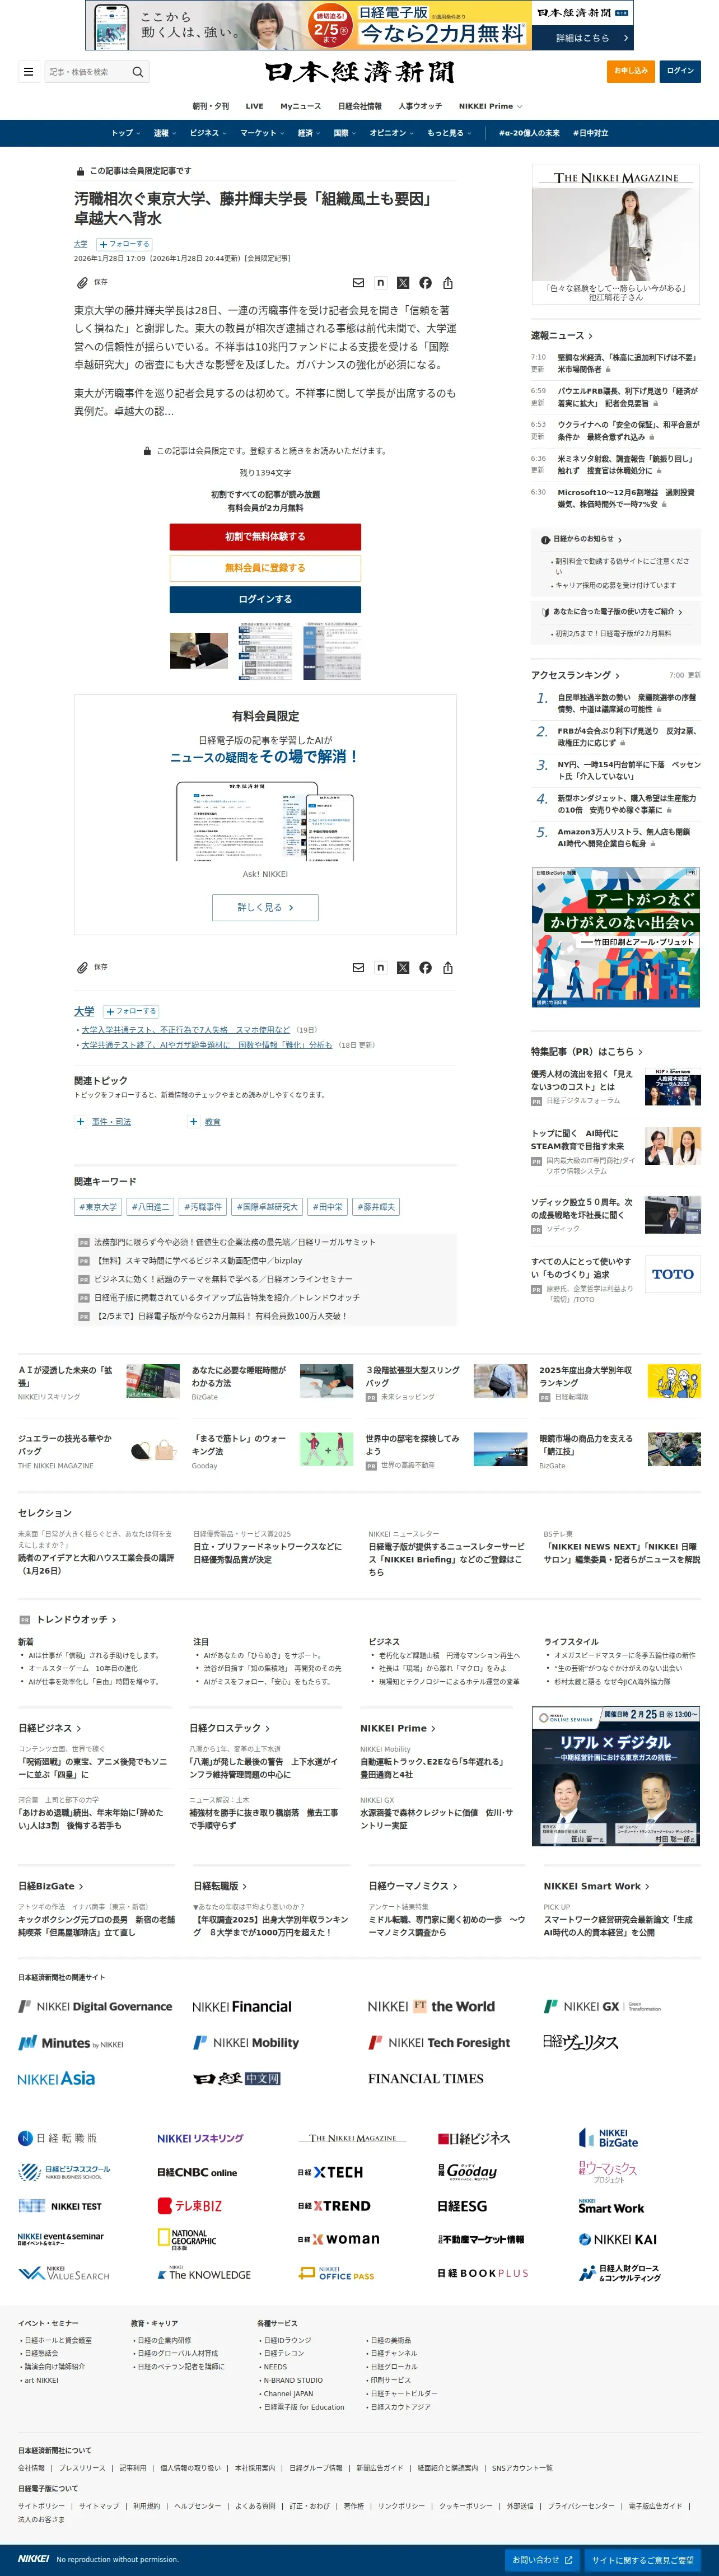Open the NIKKEI KAI logo link
The width and height of the screenshot is (719, 2576).
tap(618, 2239)
